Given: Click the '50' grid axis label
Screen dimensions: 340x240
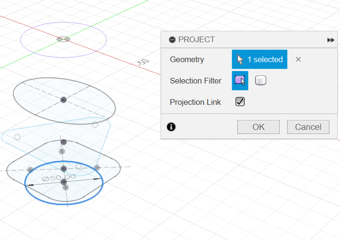Looking at the screenshot, I should [x=143, y=62].
